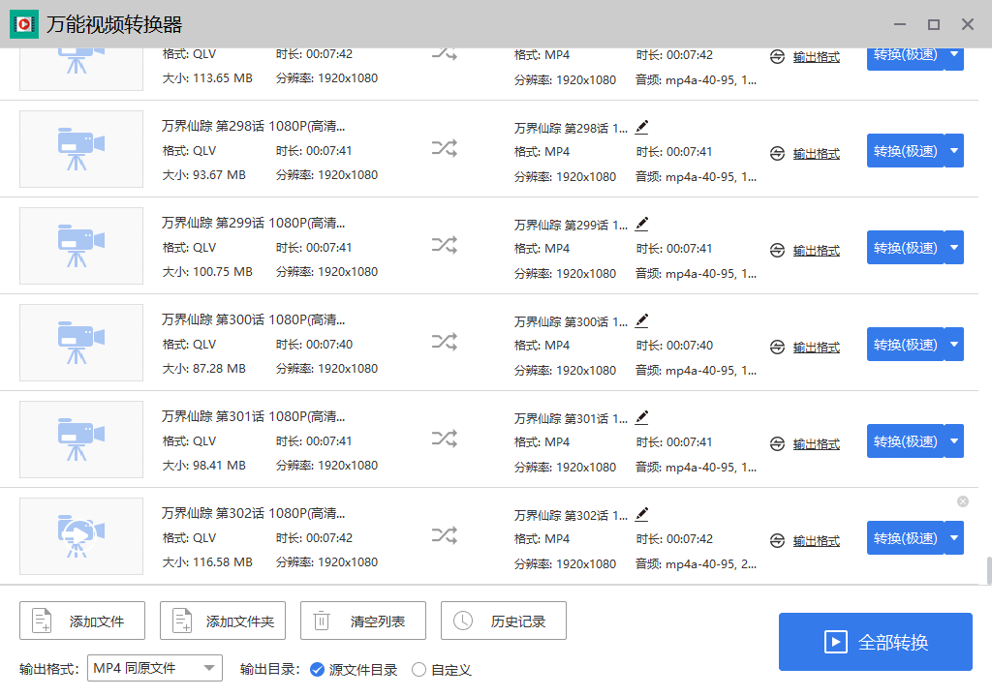
Task: Click shuffle arrows icon in 第298话 row
Action: [445, 149]
